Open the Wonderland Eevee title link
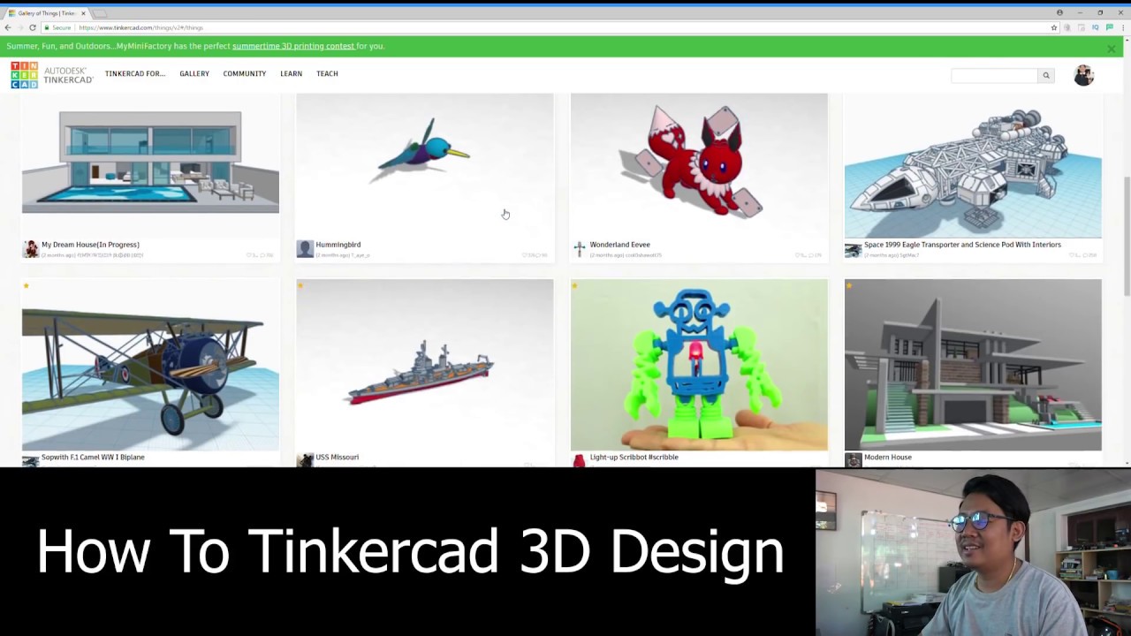The image size is (1131, 636). 619,245
